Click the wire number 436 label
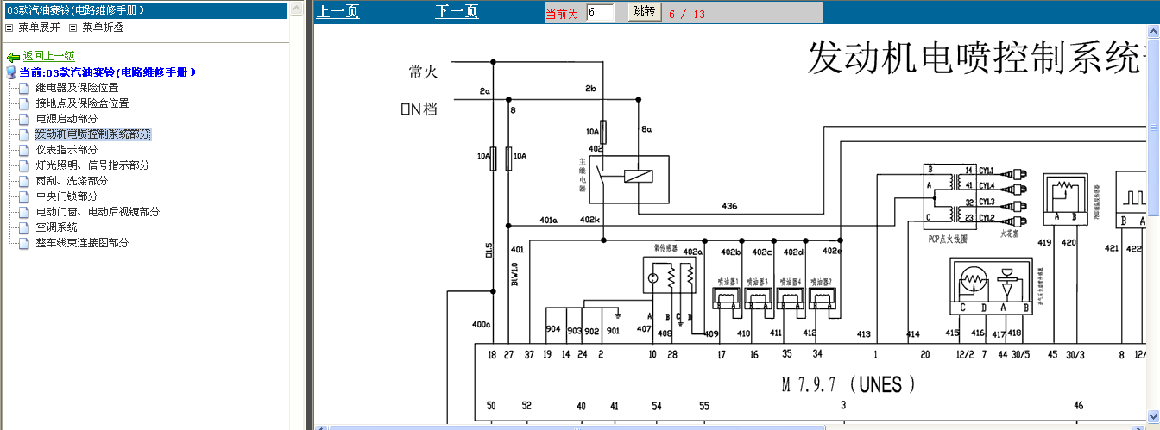The width and height of the screenshot is (1160, 430). 729,206
